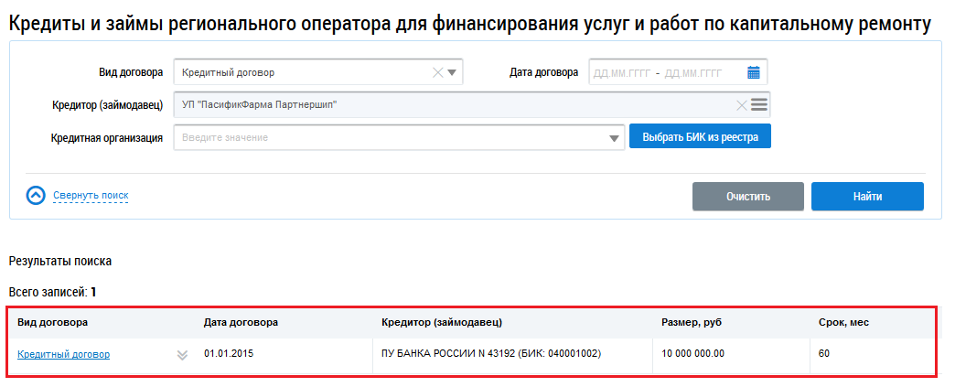Click the Свернуть поиск link

(91, 195)
